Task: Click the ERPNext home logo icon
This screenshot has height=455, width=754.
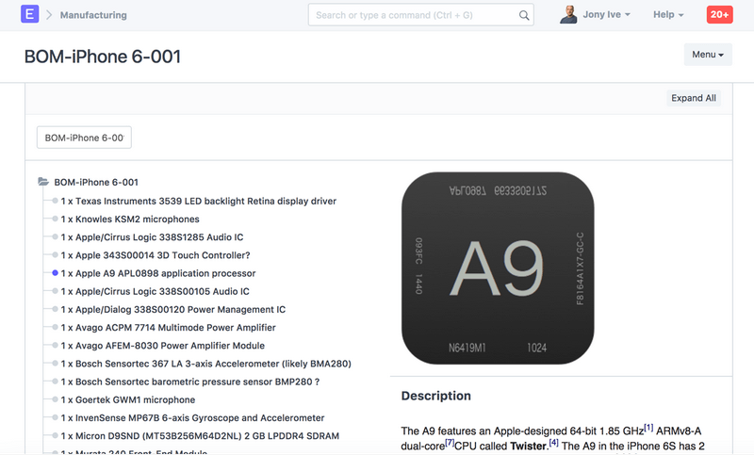Action: coord(29,15)
